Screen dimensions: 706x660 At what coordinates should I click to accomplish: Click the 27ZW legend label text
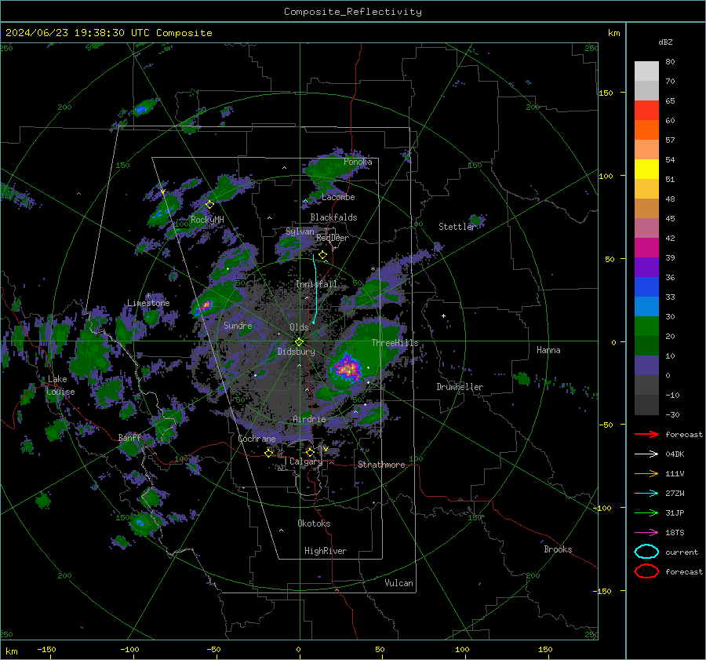(x=675, y=494)
